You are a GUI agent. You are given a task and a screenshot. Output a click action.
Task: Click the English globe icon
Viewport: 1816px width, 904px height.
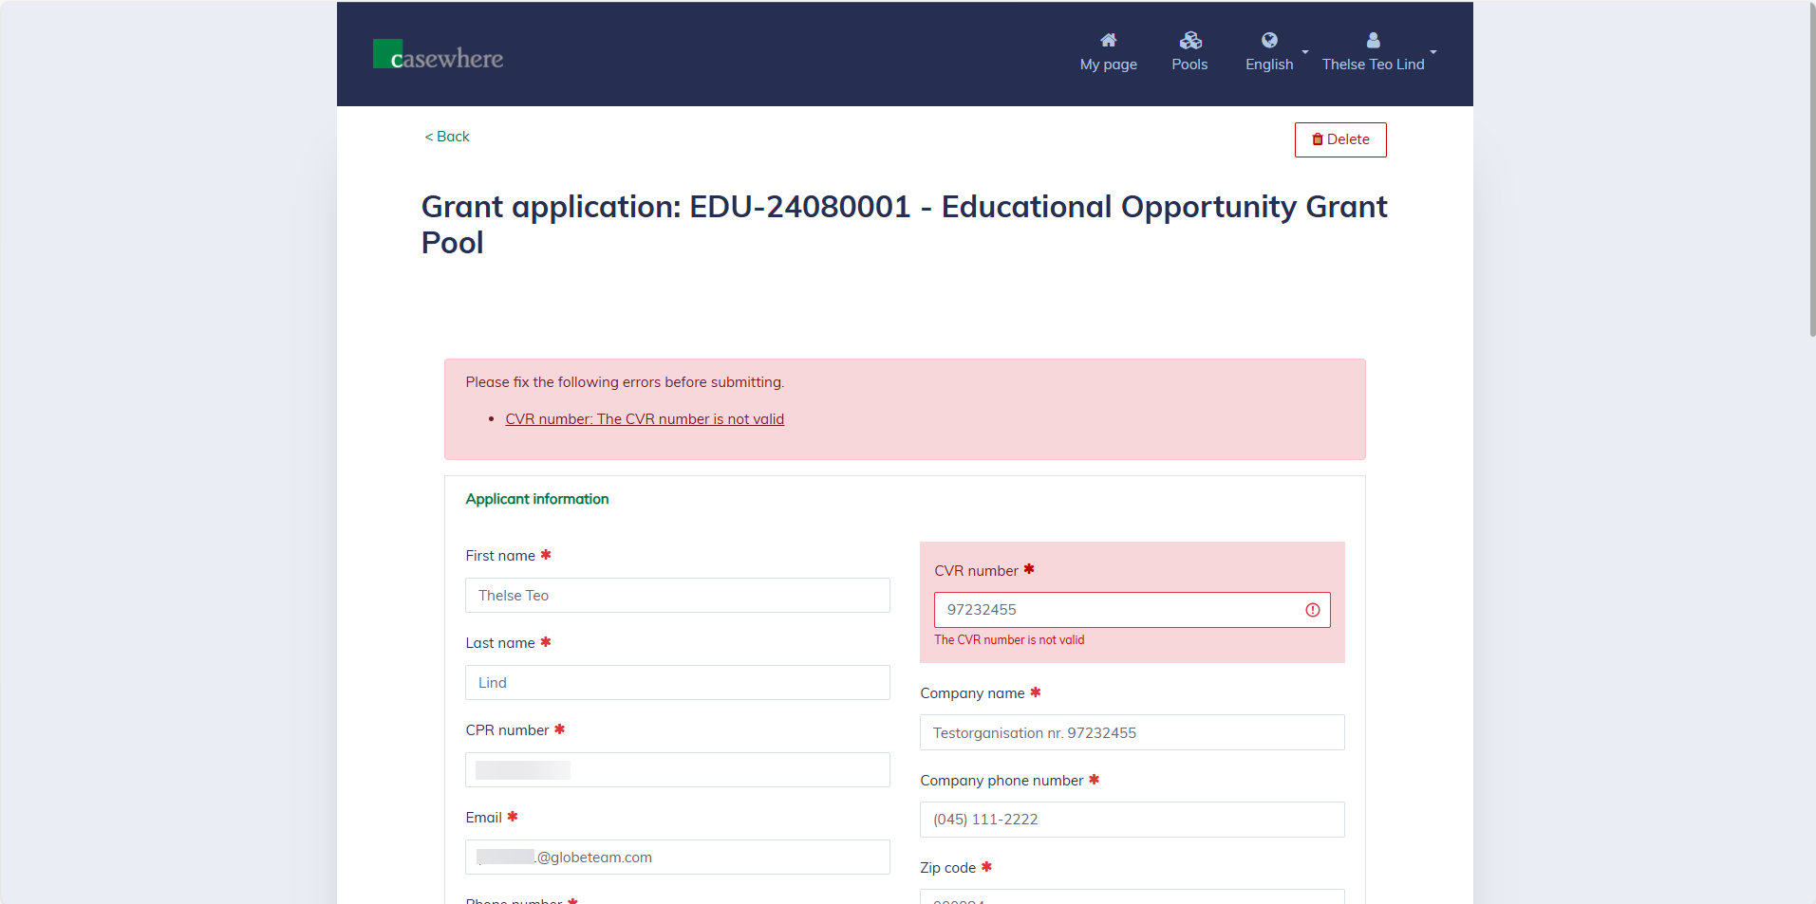point(1268,40)
